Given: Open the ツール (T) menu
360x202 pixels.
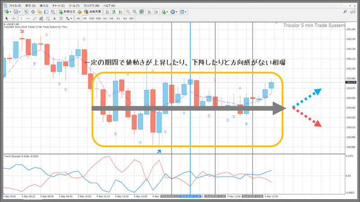Looking at the screenshot, I should [74, 5].
